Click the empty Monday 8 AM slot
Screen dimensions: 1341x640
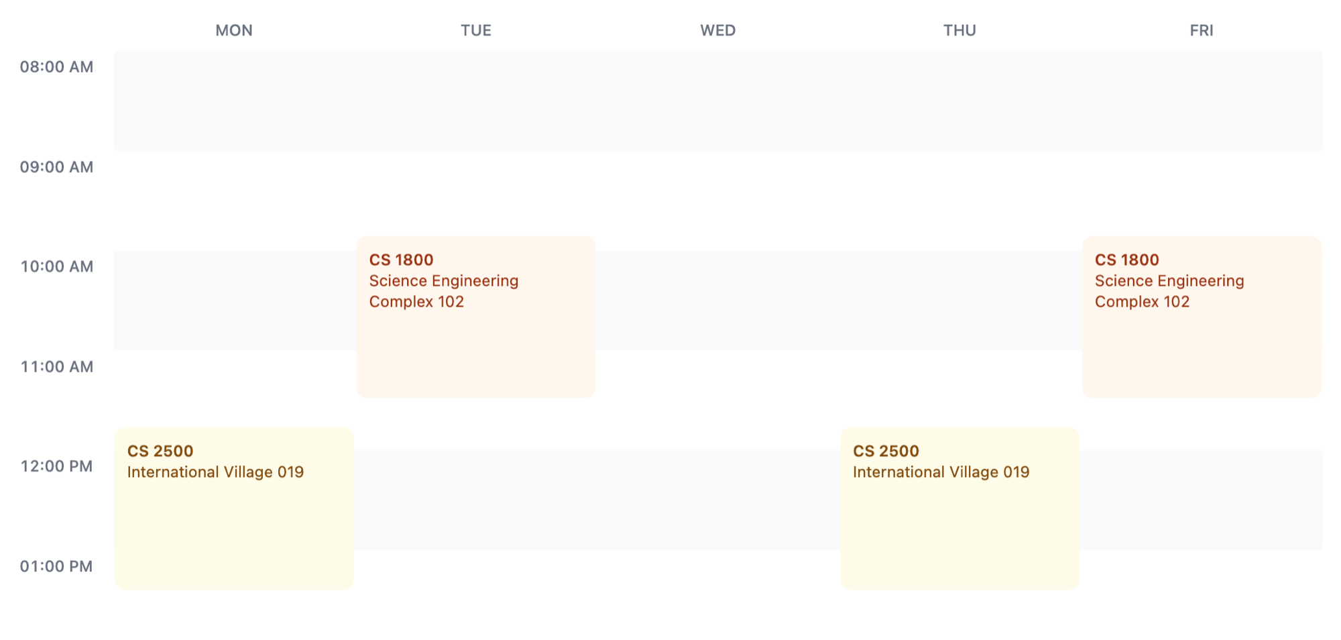point(233,101)
